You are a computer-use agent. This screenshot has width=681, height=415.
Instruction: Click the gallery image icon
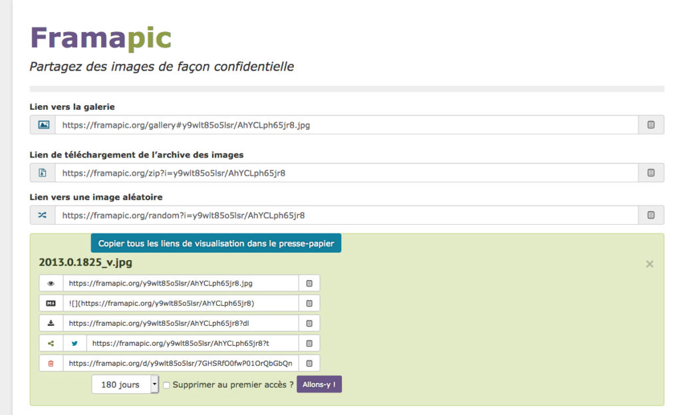[x=43, y=125]
